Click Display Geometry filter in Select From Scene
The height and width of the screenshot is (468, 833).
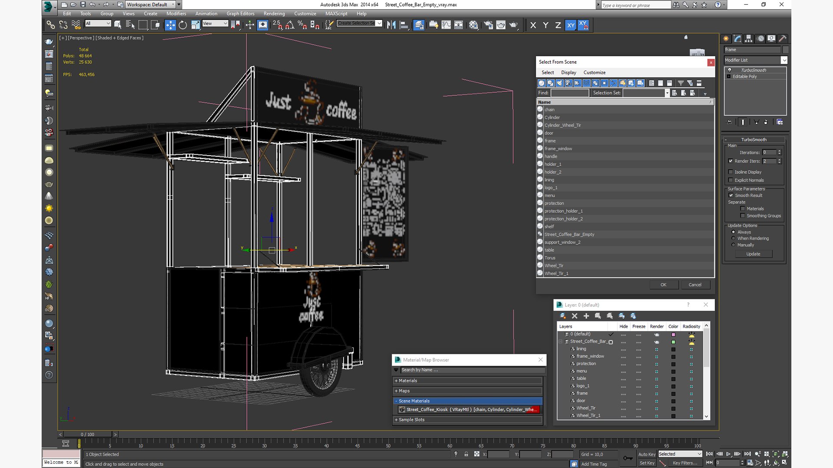pyautogui.click(x=541, y=83)
